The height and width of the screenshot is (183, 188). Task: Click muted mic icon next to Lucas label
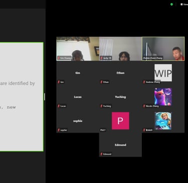click(59, 106)
